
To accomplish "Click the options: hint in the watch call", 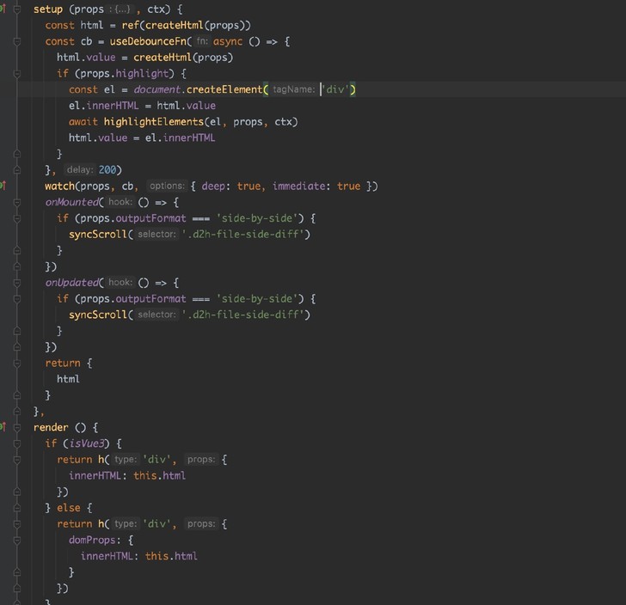I will coord(166,186).
